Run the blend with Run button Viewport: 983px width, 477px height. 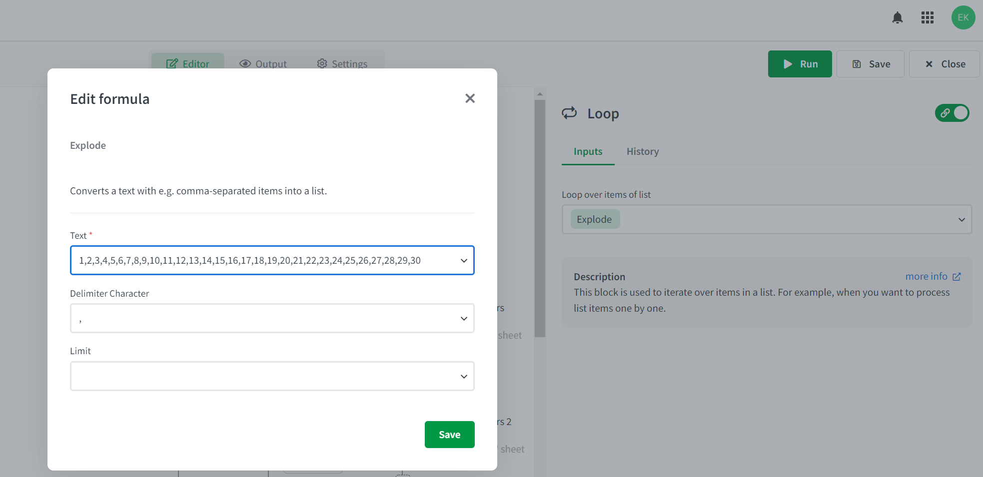point(800,64)
